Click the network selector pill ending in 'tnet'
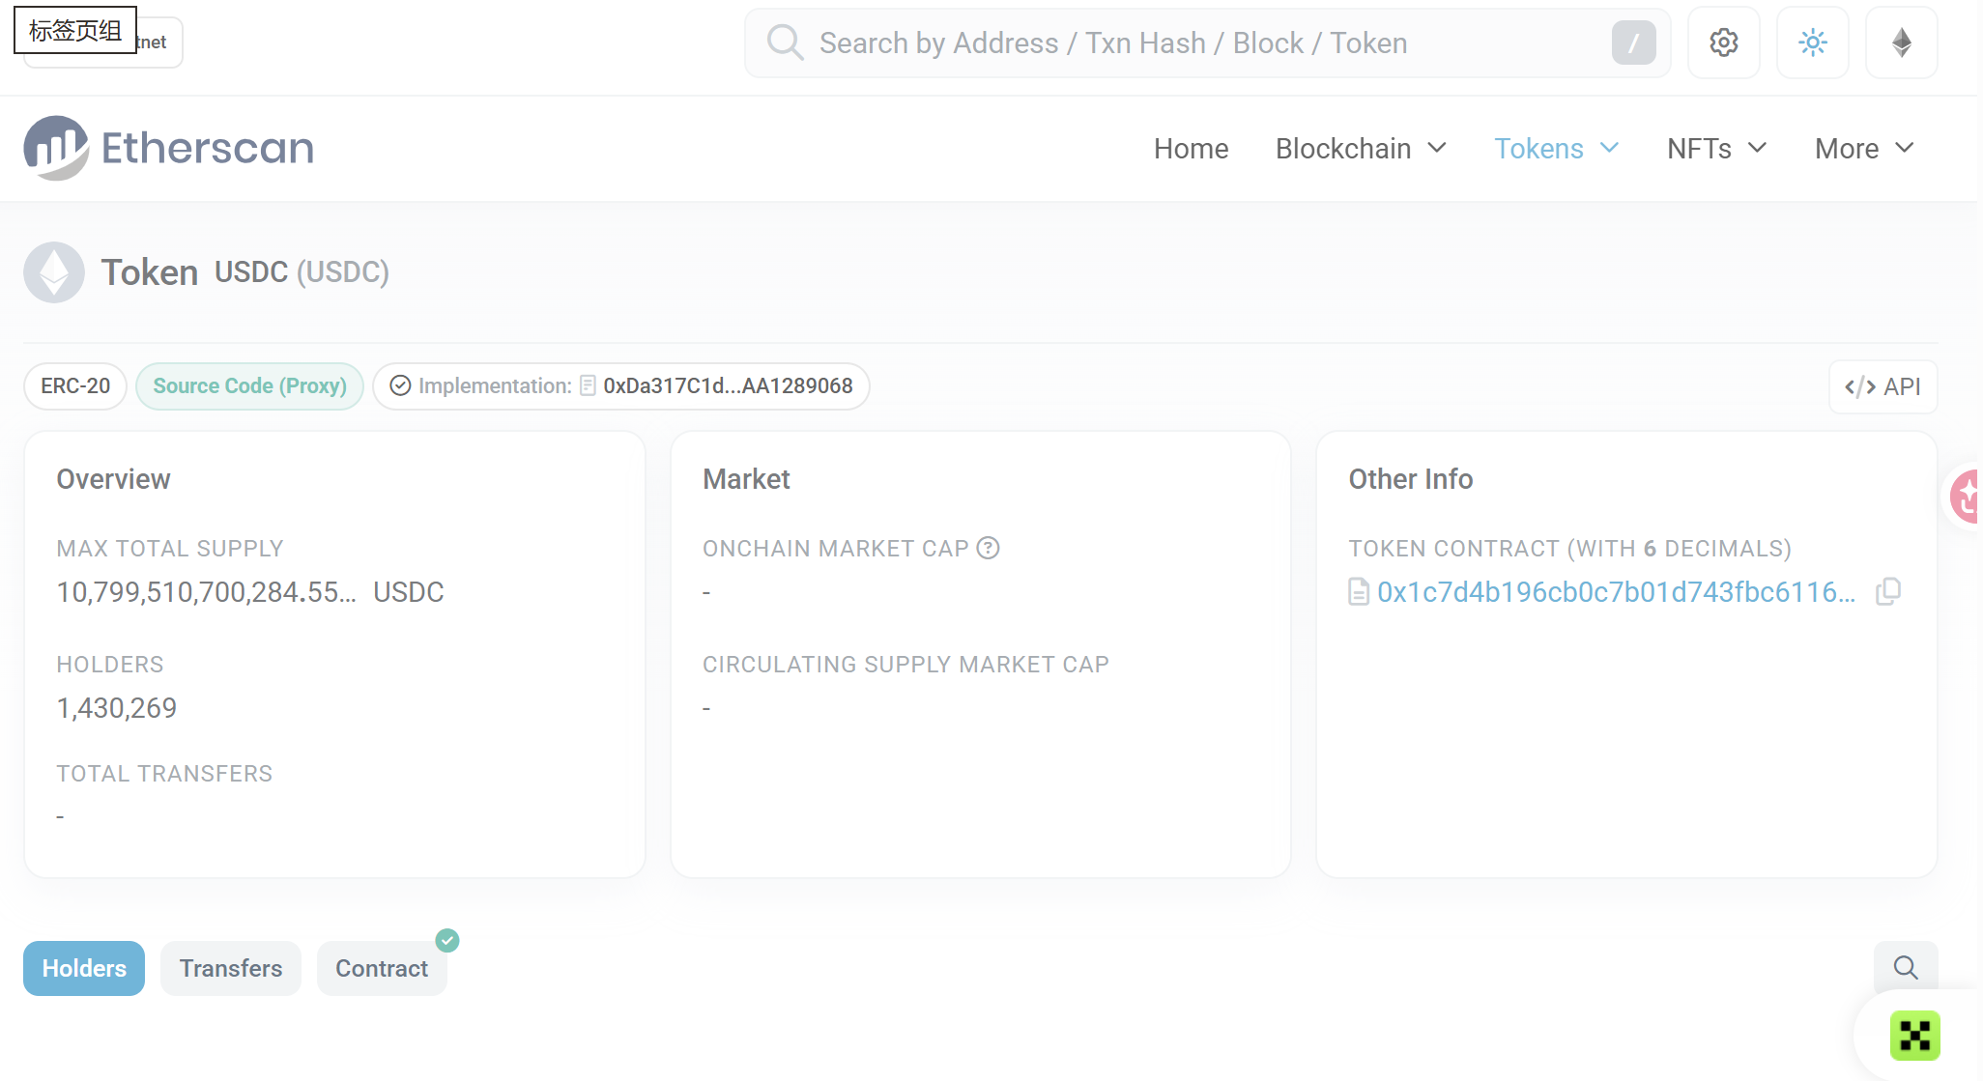Image resolution: width=1983 pixels, height=1081 pixels. (x=103, y=43)
